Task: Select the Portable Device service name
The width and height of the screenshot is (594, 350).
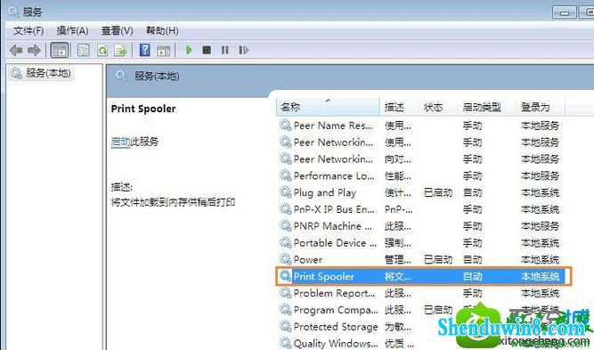Action: click(335, 243)
